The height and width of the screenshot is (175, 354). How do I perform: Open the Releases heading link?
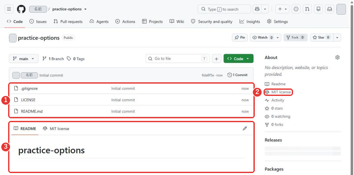tap(273, 140)
